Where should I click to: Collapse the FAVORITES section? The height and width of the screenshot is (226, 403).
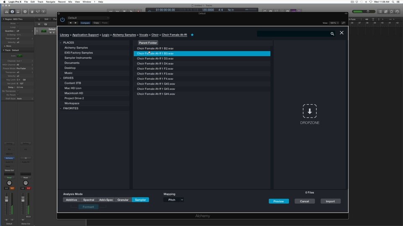coord(60,108)
